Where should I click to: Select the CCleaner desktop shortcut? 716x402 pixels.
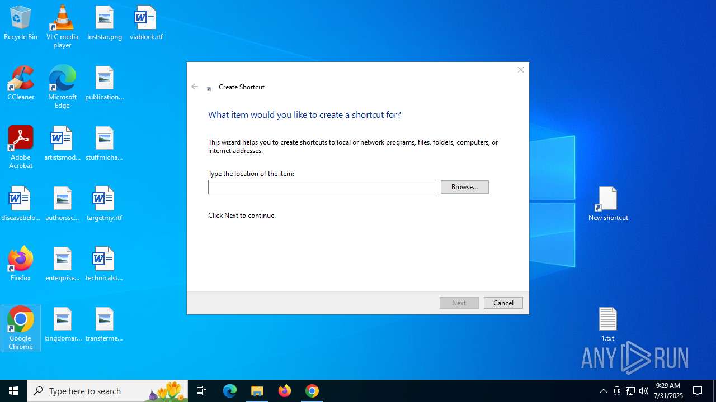click(21, 84)
